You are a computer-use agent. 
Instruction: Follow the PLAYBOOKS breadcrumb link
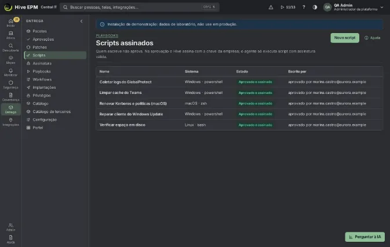(x=107, y=35)
